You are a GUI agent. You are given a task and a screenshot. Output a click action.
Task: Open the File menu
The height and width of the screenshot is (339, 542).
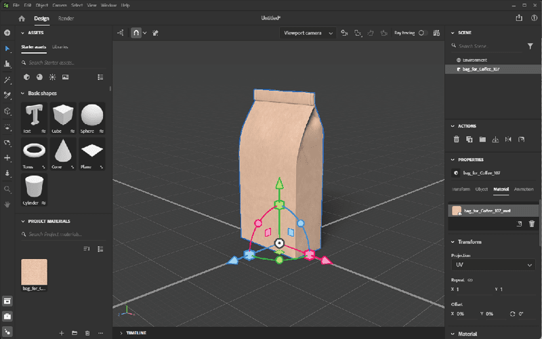[x=16, y=5]
